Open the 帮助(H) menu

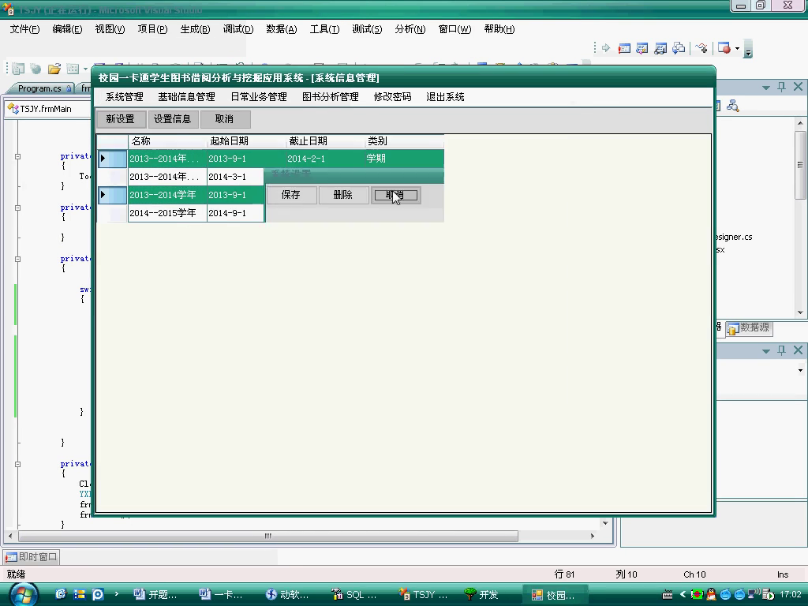[x=499, y=29]
